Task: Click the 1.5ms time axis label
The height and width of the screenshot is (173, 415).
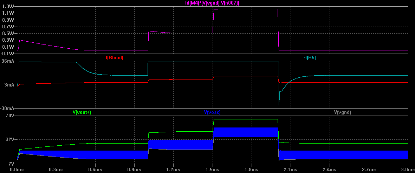Action: coord(213,169)
